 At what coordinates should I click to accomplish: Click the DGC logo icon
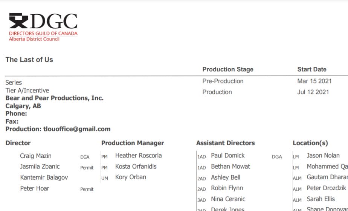point(18,21)
